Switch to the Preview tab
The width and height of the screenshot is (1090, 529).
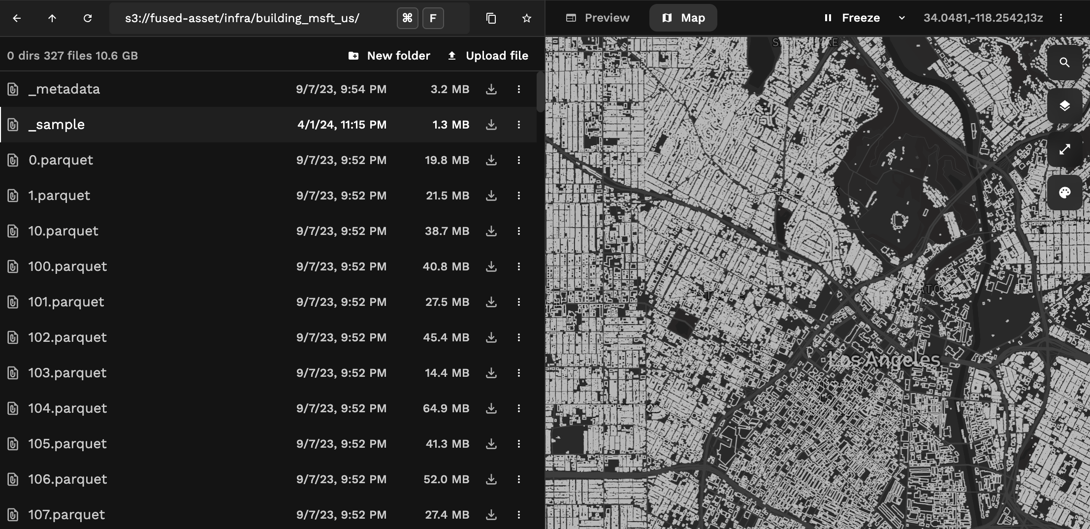coord(598,18)
